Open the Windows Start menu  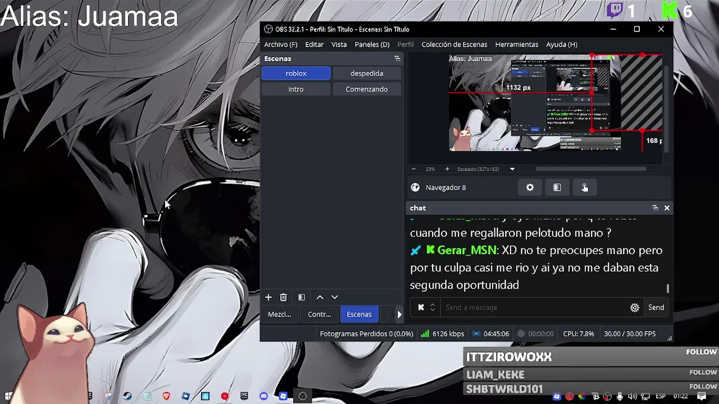8,396
